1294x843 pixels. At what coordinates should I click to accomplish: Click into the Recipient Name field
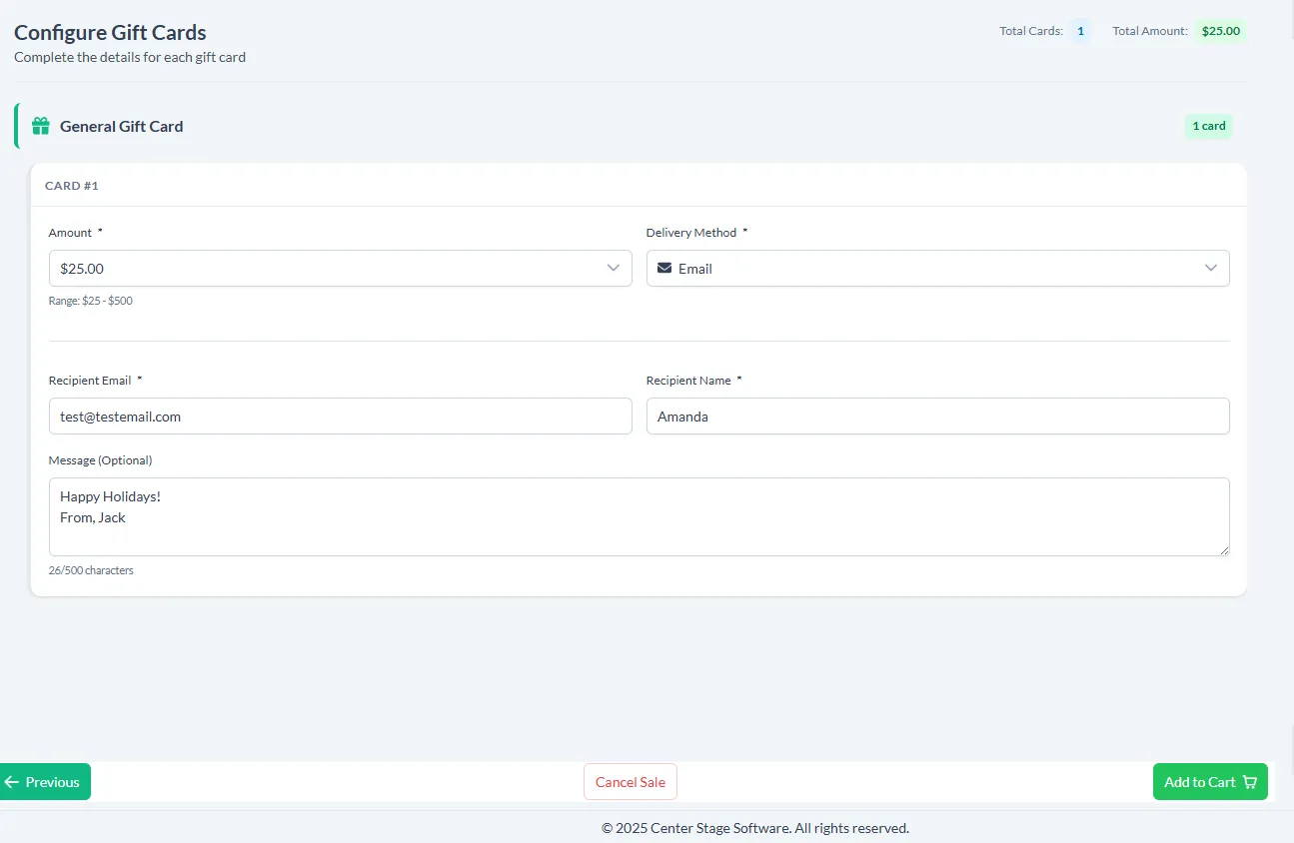pyautogui.click(x=938, y=417)
